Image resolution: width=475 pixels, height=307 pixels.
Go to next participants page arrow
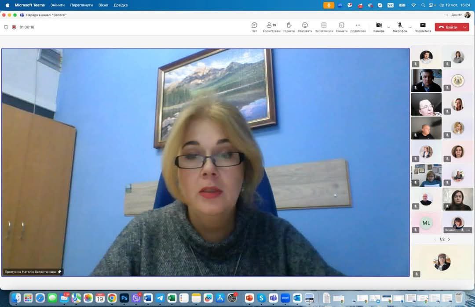pos(449,239)
